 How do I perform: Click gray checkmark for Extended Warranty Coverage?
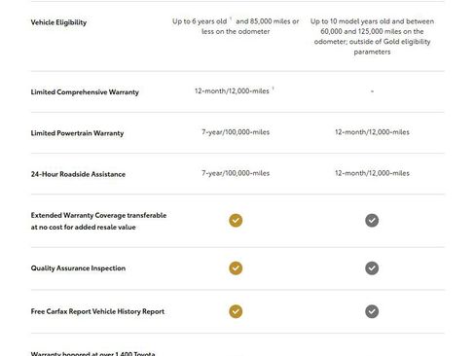point(372,221)
